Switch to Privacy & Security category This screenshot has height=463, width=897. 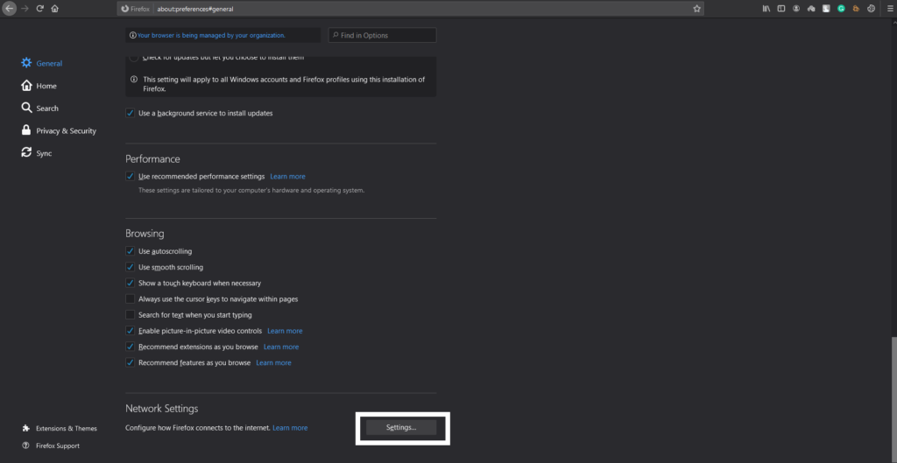point(59,131)
